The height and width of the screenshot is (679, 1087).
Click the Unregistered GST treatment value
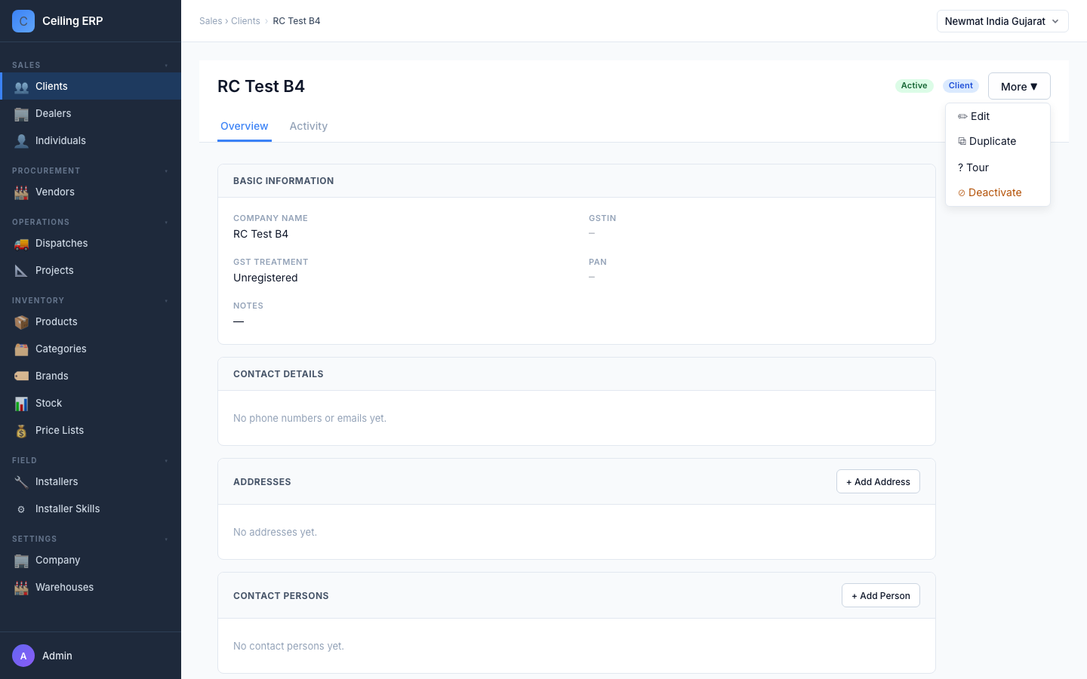pyautogui.click(x=266, y=278)
